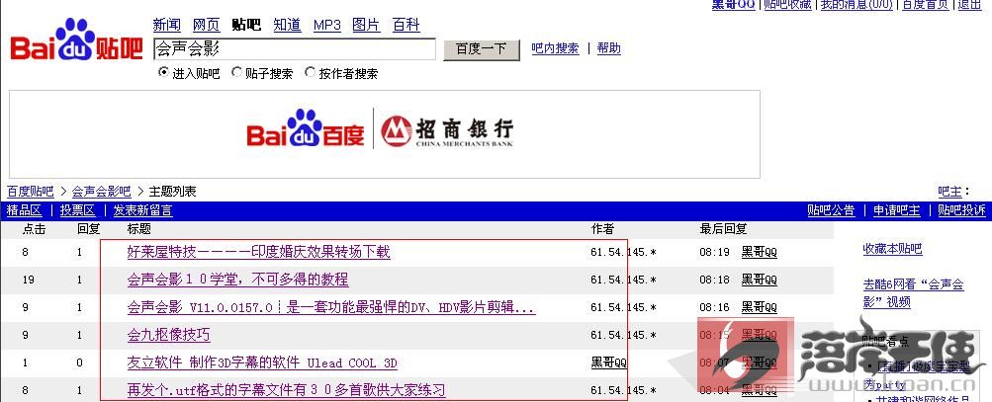Screen dimensions: 992x402
Task: Click the 收藏本贴吧 link
Action: click(x=893, y=249)
